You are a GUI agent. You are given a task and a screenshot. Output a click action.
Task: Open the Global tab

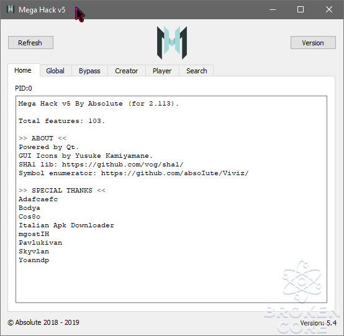(x=56, y=71)
